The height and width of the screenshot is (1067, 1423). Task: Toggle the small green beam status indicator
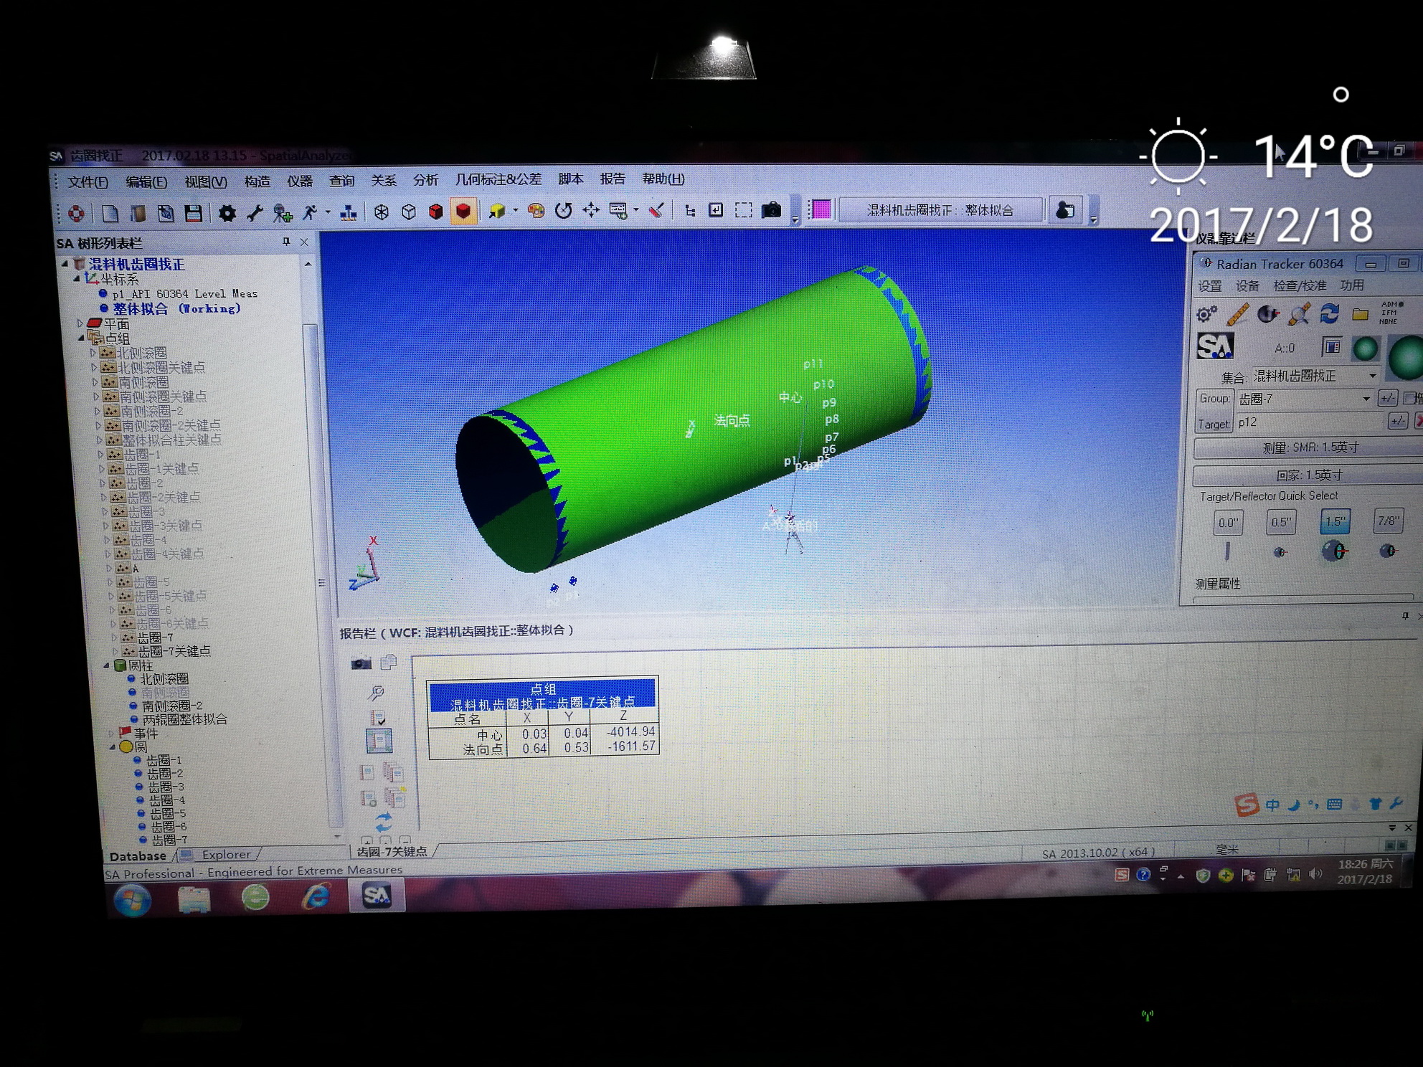[x=1365, y=348]
